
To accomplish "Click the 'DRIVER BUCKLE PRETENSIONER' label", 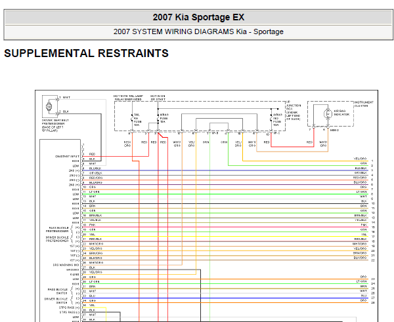I will tap(57, 239).
